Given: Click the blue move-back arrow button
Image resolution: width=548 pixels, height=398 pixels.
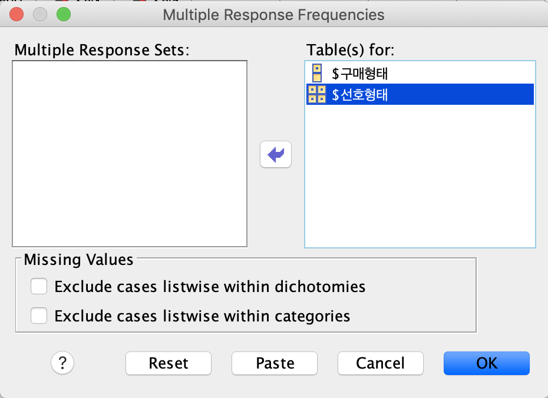Looking at the screenshot, I should (276, 154).
